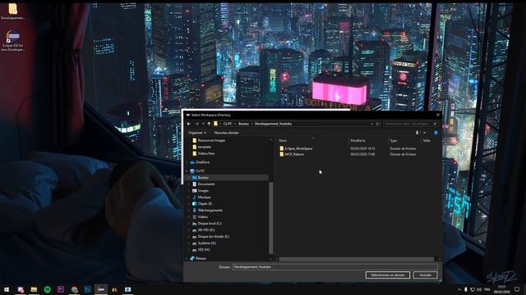Select Musique in the navigation pane
The width and height of the screenshot is (526, 295).
coord(201,197)
